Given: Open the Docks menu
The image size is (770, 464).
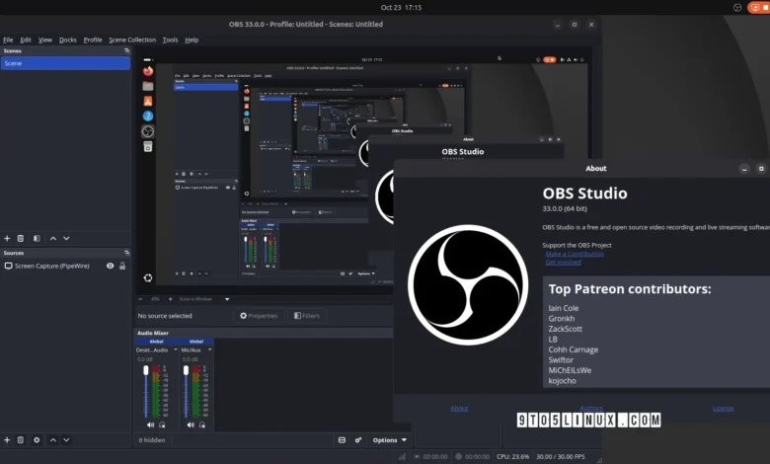Looking at the screenshot, I should [68, 39].
